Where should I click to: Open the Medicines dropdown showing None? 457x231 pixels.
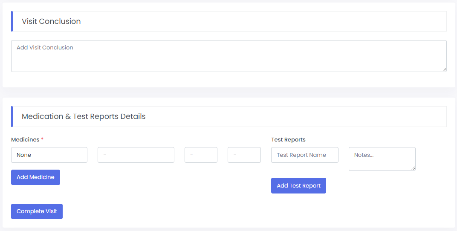tap(49, 155)
